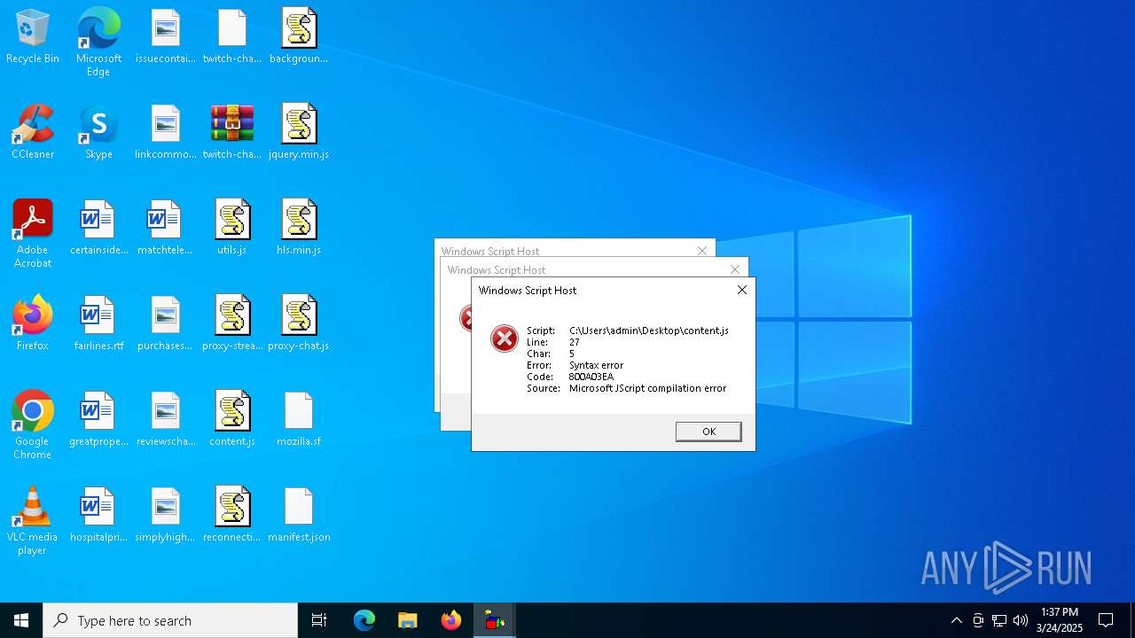Open Task View on the taskbar
The width and height of the screenshot is (1135, 638).
(319, 620)
